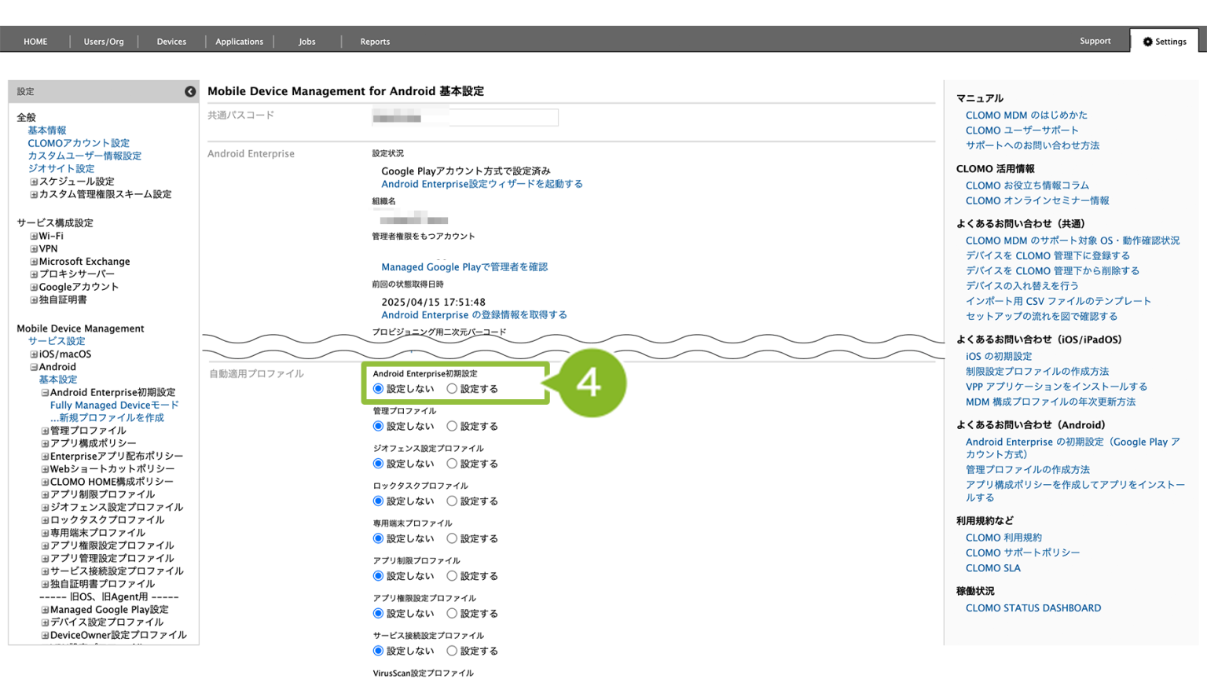
Task: Collapse the 設定 sidebar with arrow icon
Action: (190, 92)
